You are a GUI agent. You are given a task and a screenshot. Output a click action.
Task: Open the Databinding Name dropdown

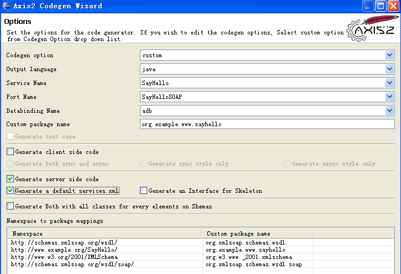(389, 111)
